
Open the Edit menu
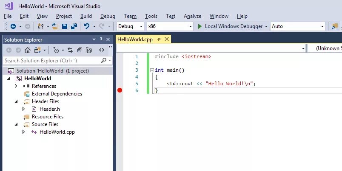[24, 16]
